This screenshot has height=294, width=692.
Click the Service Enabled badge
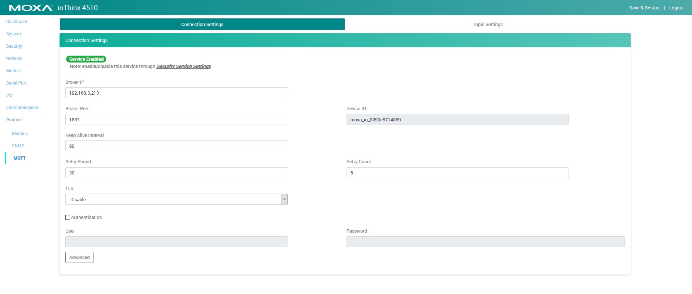86,59
